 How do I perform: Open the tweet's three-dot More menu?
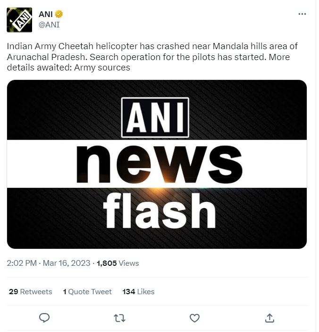302,14
